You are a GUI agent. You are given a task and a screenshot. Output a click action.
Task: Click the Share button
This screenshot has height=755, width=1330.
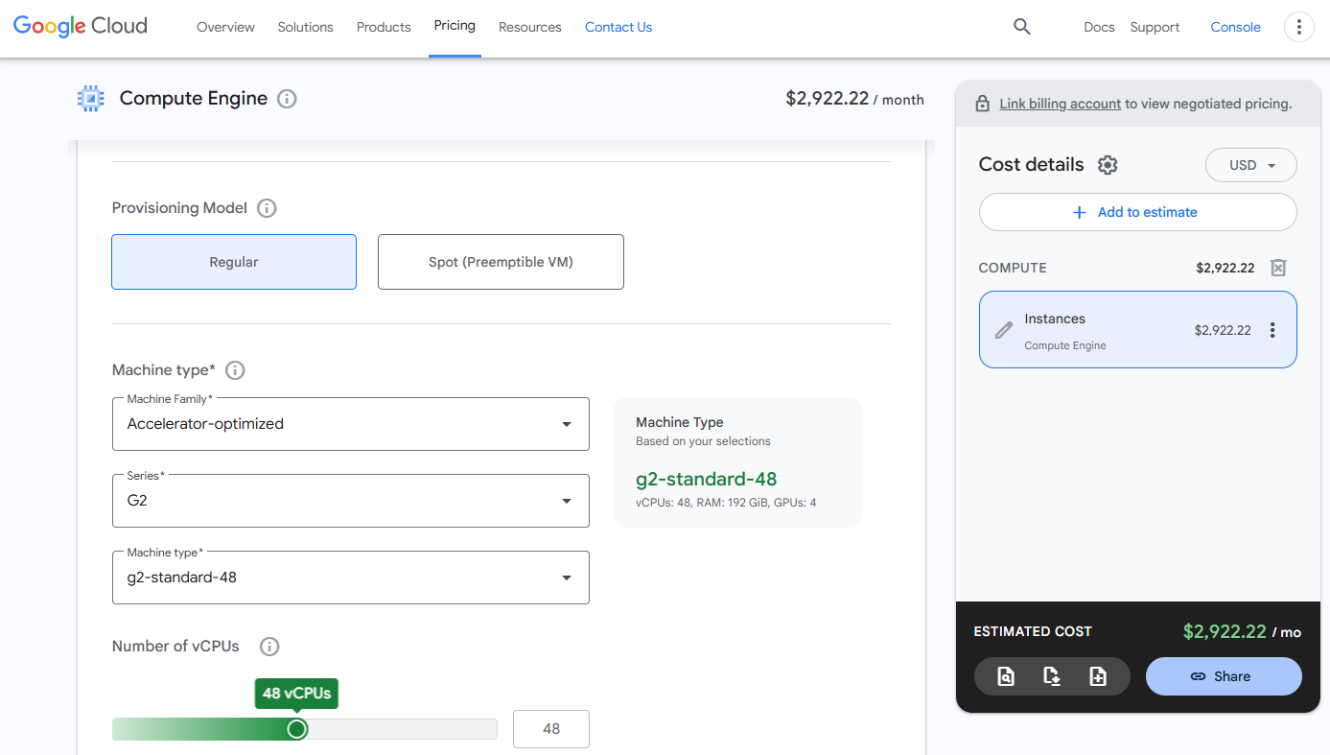coord(1224,676)
